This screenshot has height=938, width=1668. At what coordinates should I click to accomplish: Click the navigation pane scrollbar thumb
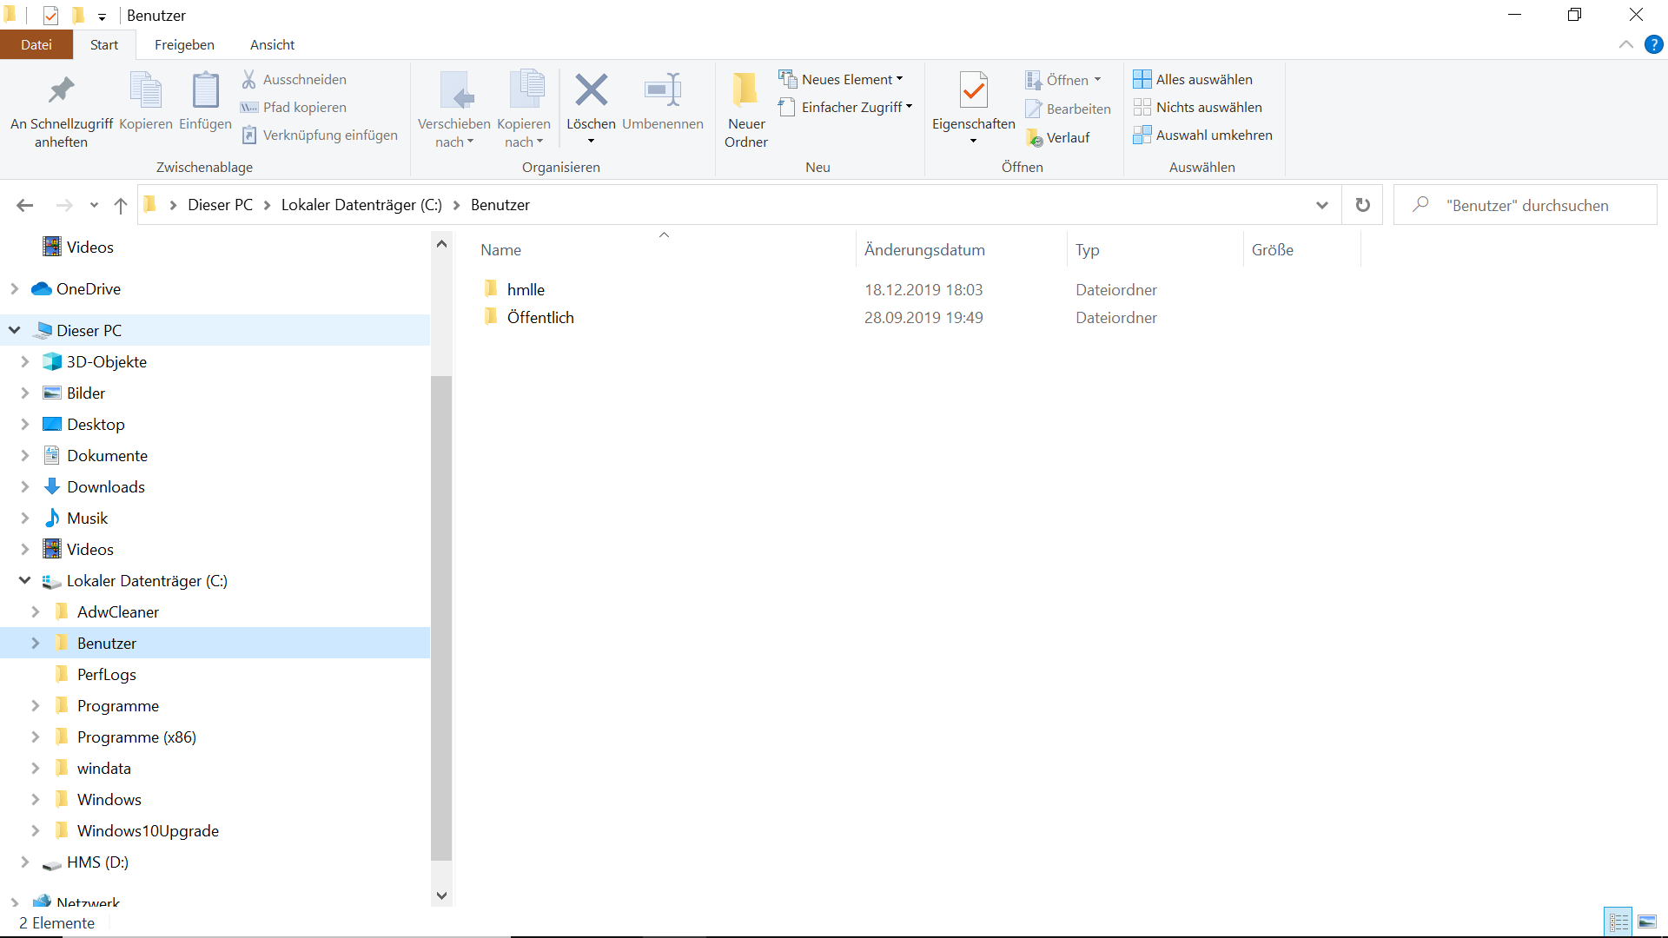pyautogui.click(x=441, y=617)
